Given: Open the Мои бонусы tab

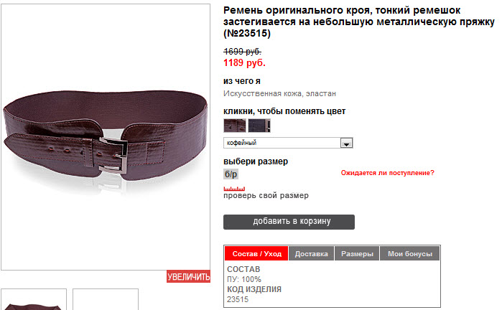Looking at the screenshot, I should coord(410,253).
